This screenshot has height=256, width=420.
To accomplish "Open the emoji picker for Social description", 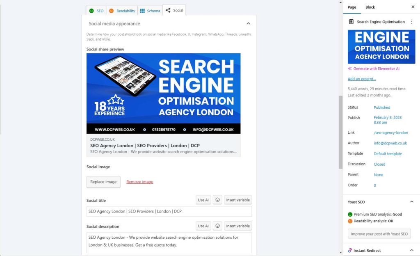I will (217, 226).
